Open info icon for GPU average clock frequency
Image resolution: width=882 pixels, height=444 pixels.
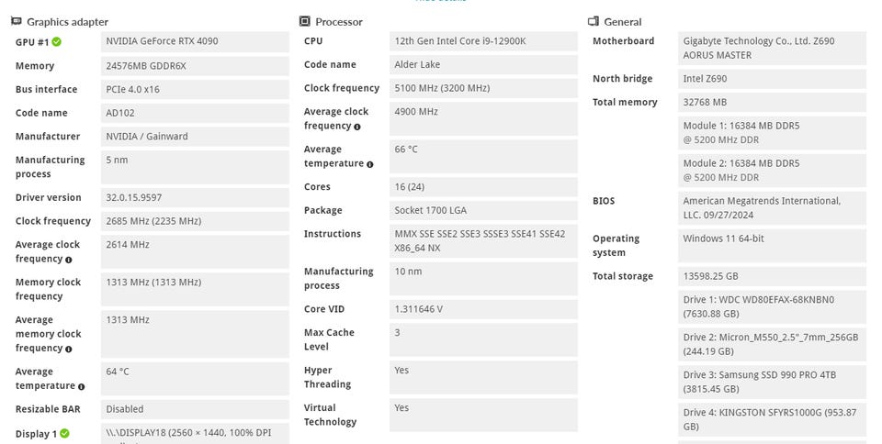point(69,260)
